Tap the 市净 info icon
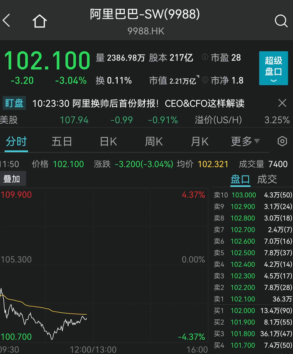The width and height of the screenshot is (293, 354). tap(205, 80)
